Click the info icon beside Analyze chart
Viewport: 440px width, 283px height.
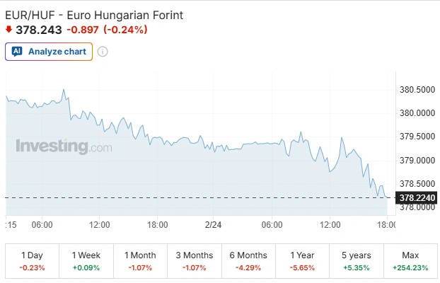(x=103, y=52)
